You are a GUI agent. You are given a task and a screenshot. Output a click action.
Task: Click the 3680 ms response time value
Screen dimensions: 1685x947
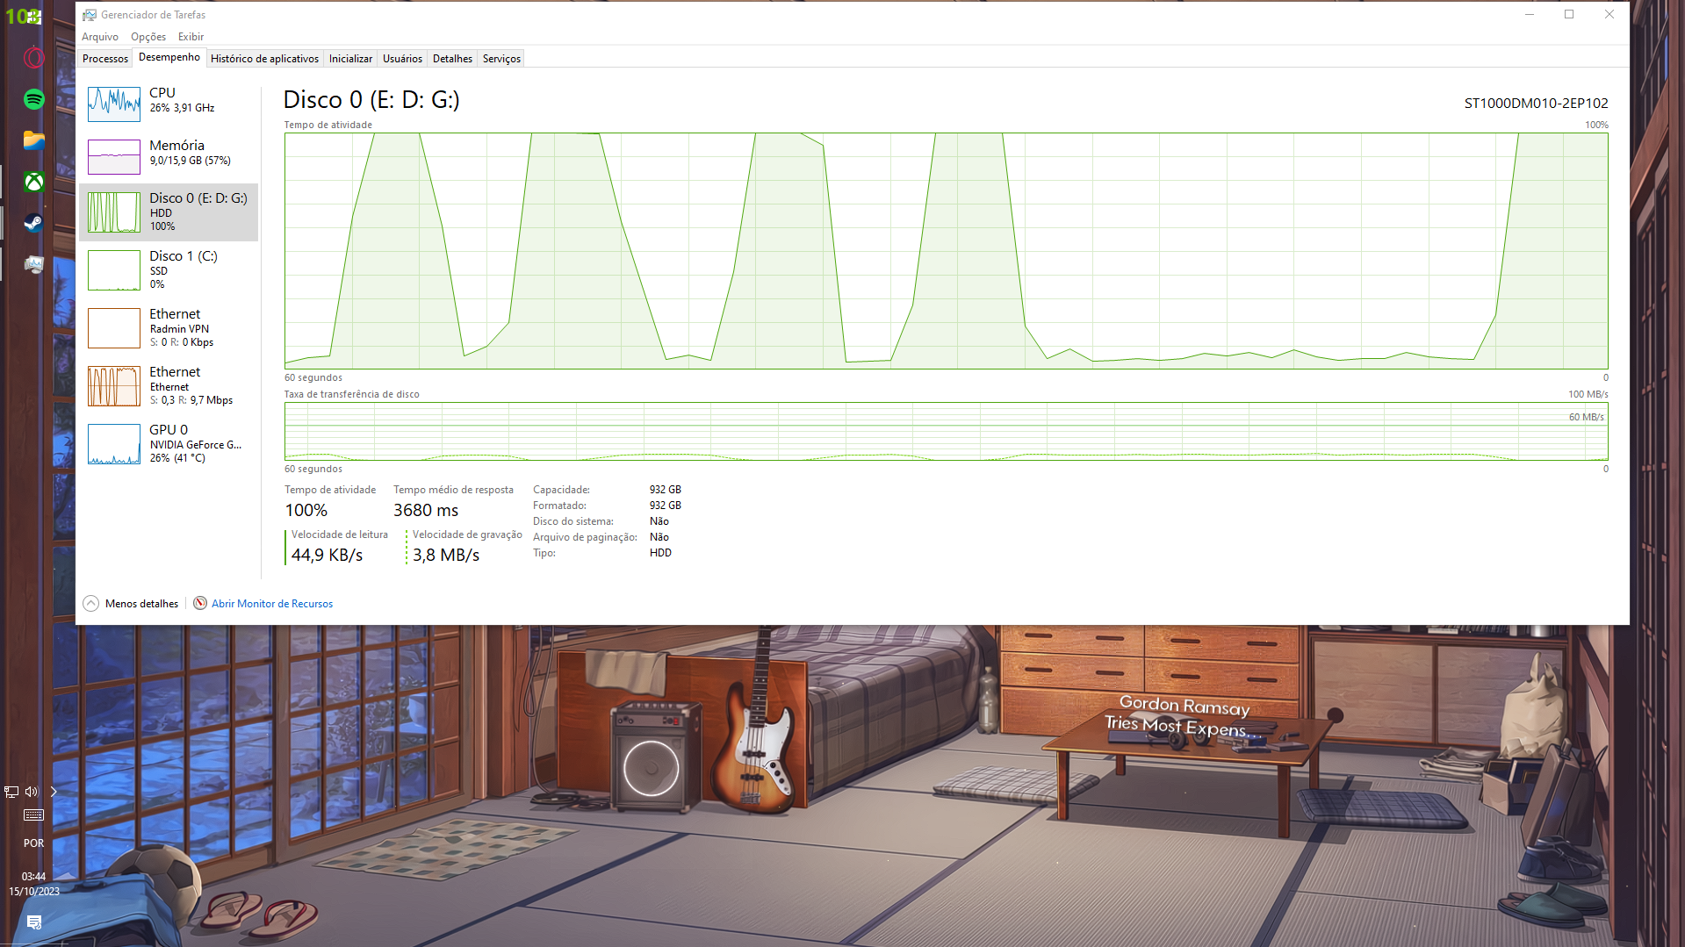[426, 511]
